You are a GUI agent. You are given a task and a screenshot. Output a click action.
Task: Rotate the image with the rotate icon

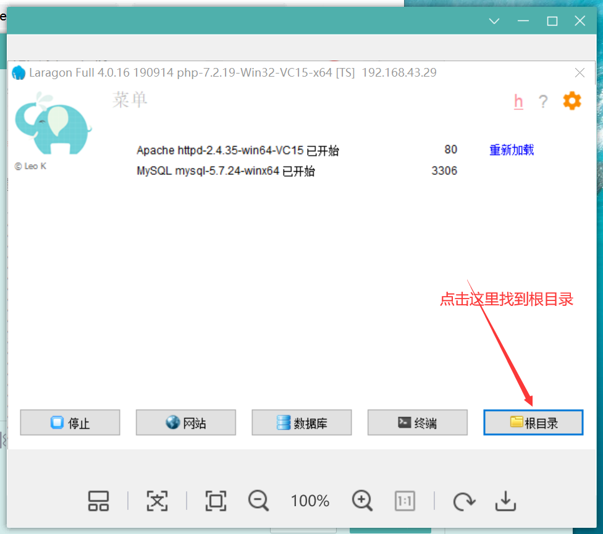464,501
